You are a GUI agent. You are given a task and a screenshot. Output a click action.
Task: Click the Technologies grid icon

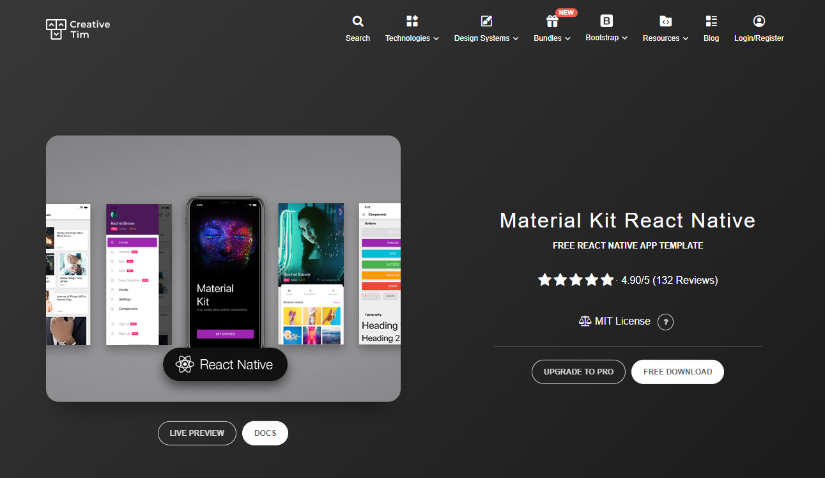[x=412, y=21]
